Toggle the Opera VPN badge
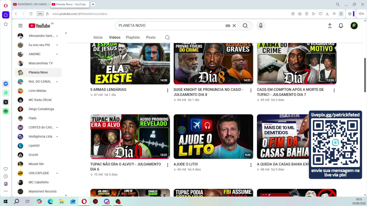This screenshot has height=206, width=367. tap(40, 14)
